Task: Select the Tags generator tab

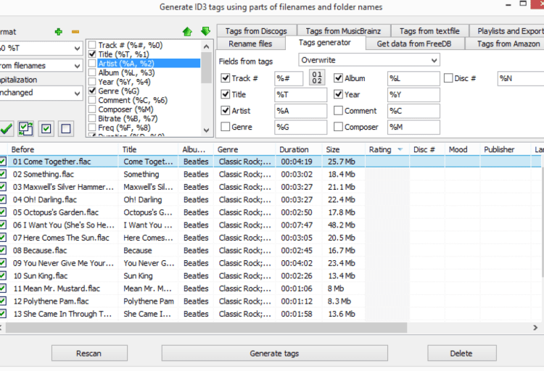Action: [x=325, y=43]
